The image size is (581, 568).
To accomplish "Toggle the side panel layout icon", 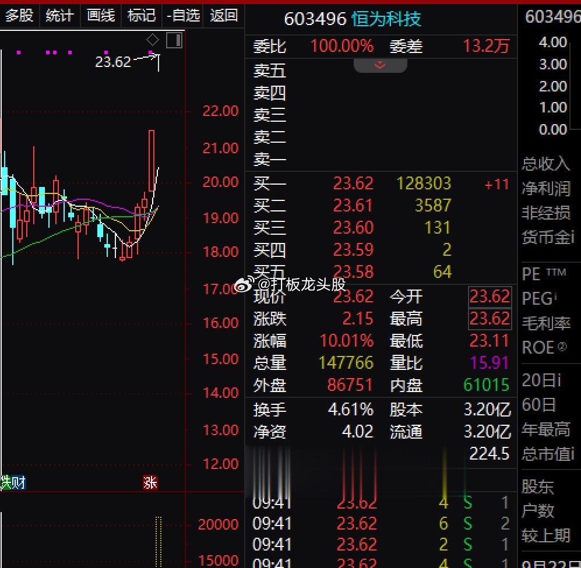I will pos(174,40).
